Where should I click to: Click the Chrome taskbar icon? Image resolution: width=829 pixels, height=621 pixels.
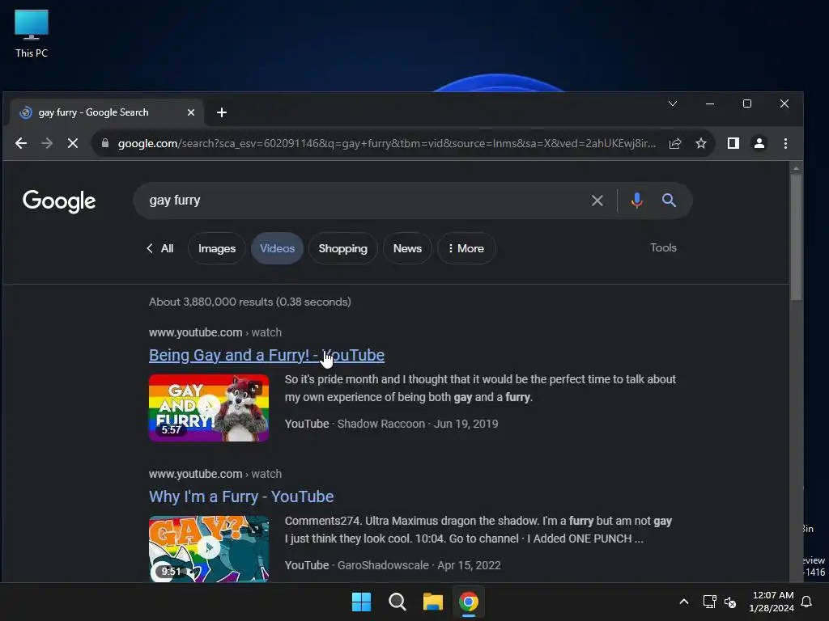469,602
